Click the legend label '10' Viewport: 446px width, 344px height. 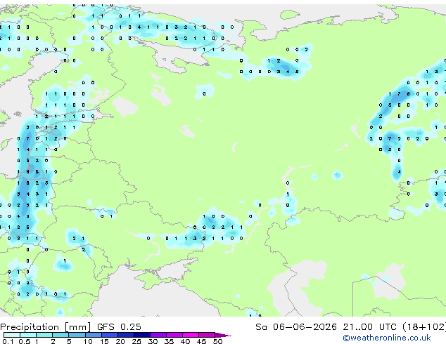(x=88, y=341)
